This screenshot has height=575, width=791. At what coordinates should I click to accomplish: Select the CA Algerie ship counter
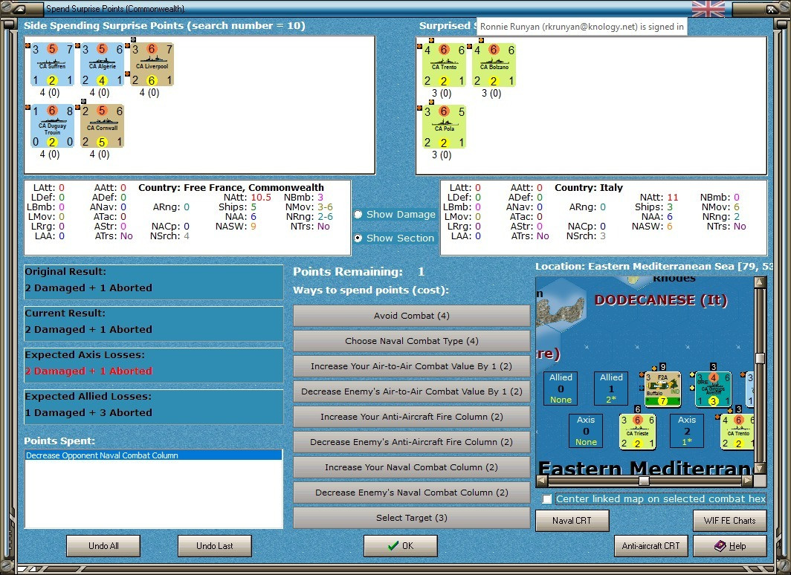[x=103, y=65]
